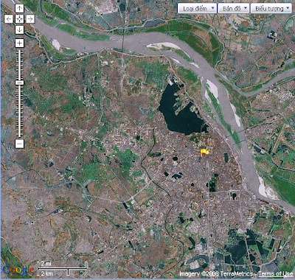Screen dimensions: 295x280
Task: Open the Loại điểm dropdown
Action: pyautogui.click(x=197, y=9)
